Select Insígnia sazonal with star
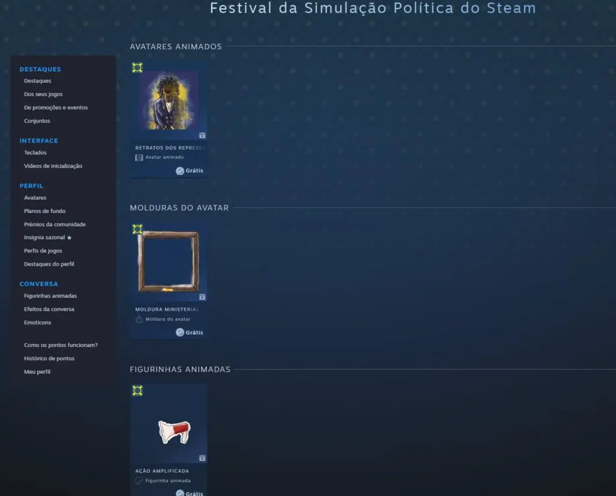The height and width of the screenshot is (496, 616). pyautogui.click(x=48, y=237)
